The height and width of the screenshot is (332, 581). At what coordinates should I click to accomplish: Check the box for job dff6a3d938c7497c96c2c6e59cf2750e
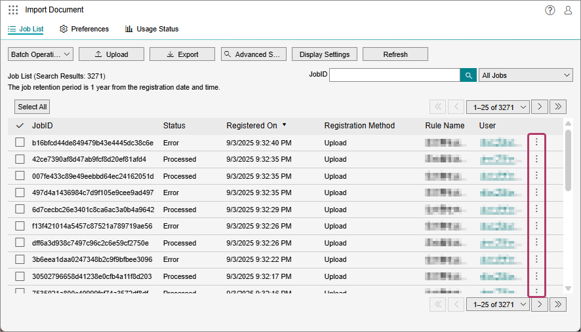pos(20,242)
